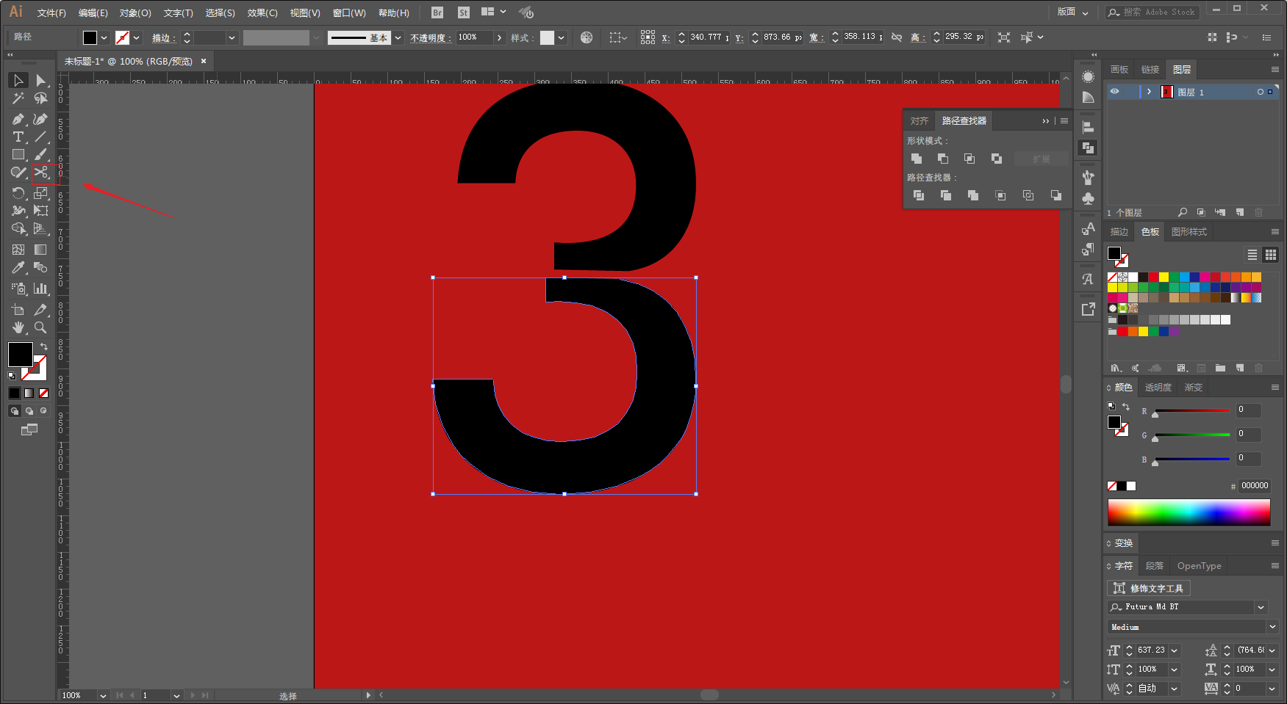Click the 修饰文字工具 button

tap(1149, 588)
